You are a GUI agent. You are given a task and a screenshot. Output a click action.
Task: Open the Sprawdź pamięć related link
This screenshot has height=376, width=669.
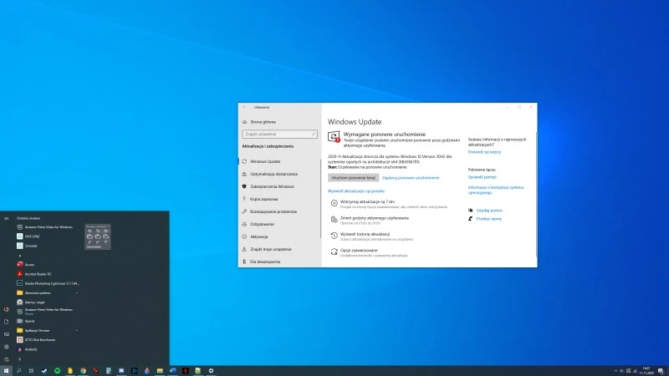[483, 177]
